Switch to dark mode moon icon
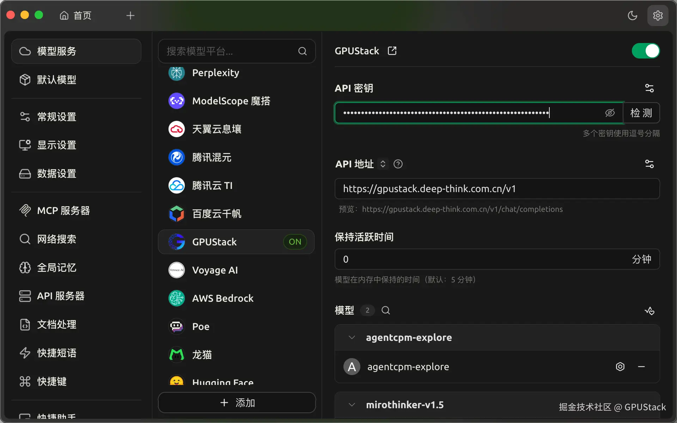The image size is (677, 423). click(x=633, y=16)
